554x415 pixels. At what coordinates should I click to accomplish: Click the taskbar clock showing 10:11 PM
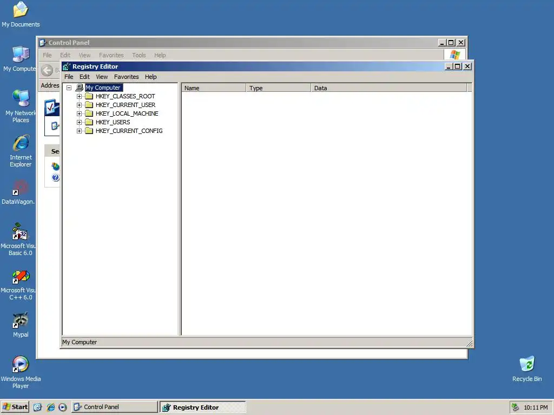click(536, 407)
